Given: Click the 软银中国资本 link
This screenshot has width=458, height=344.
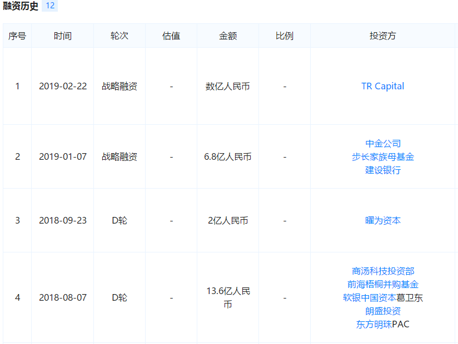Looking at the screenshot, I should point(369,298).
